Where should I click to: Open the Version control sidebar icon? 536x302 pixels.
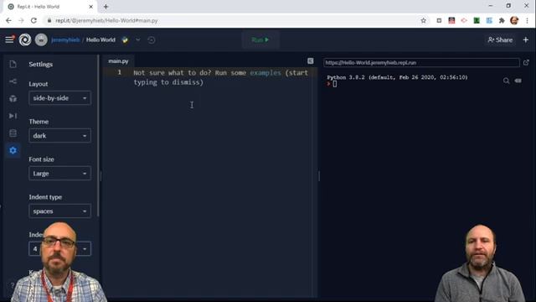point(13,81)
